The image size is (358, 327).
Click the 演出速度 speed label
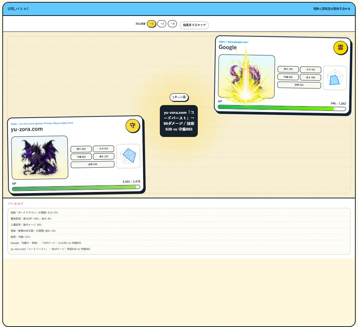140,24
